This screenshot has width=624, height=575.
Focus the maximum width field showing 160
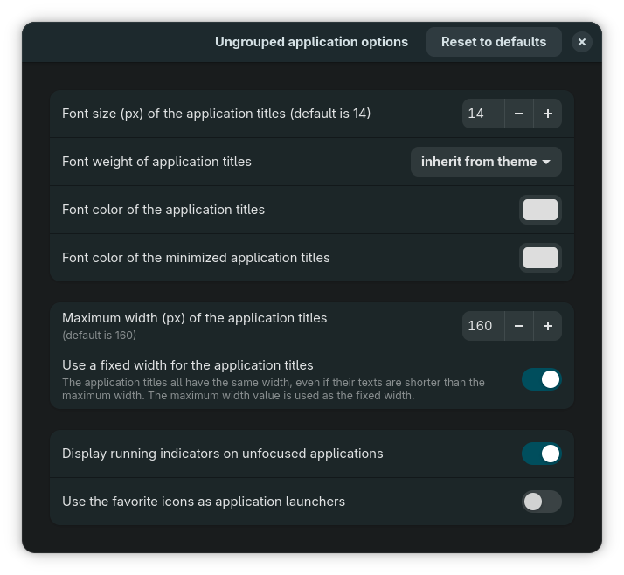[483, 326]
